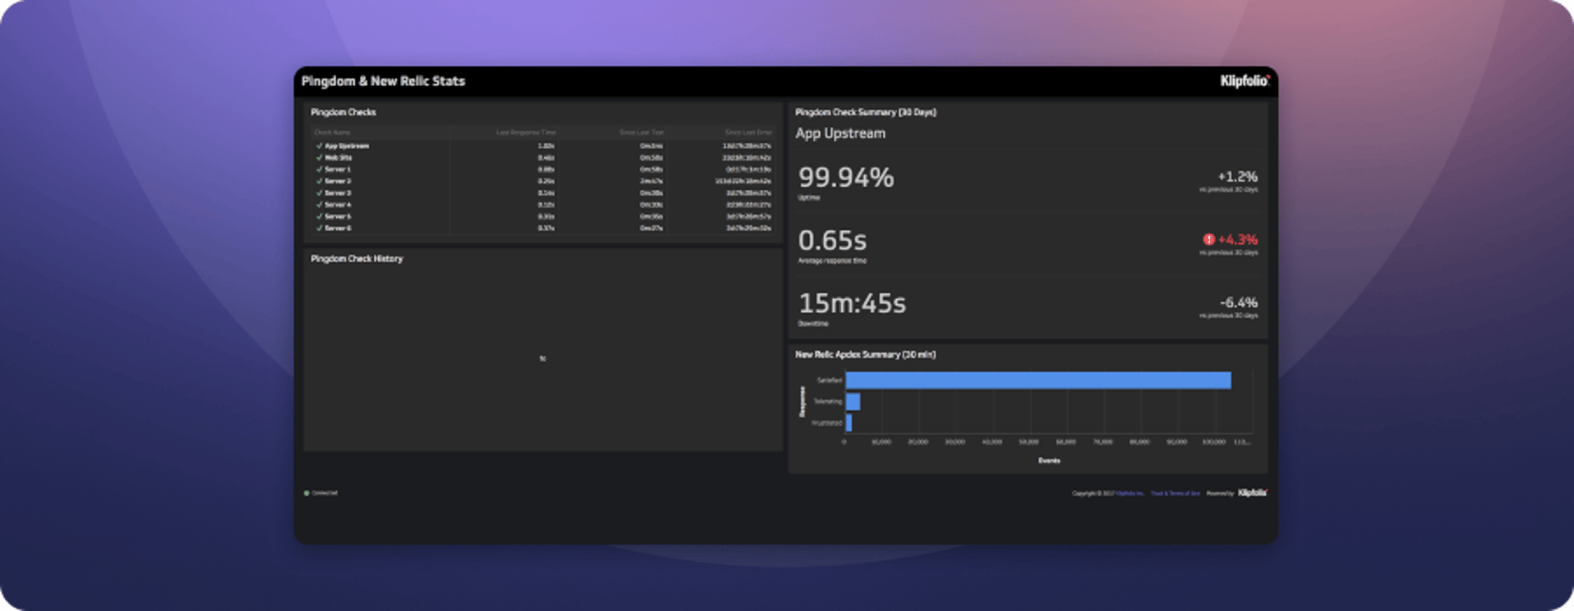Click the Response axis label

coord(803,401)
